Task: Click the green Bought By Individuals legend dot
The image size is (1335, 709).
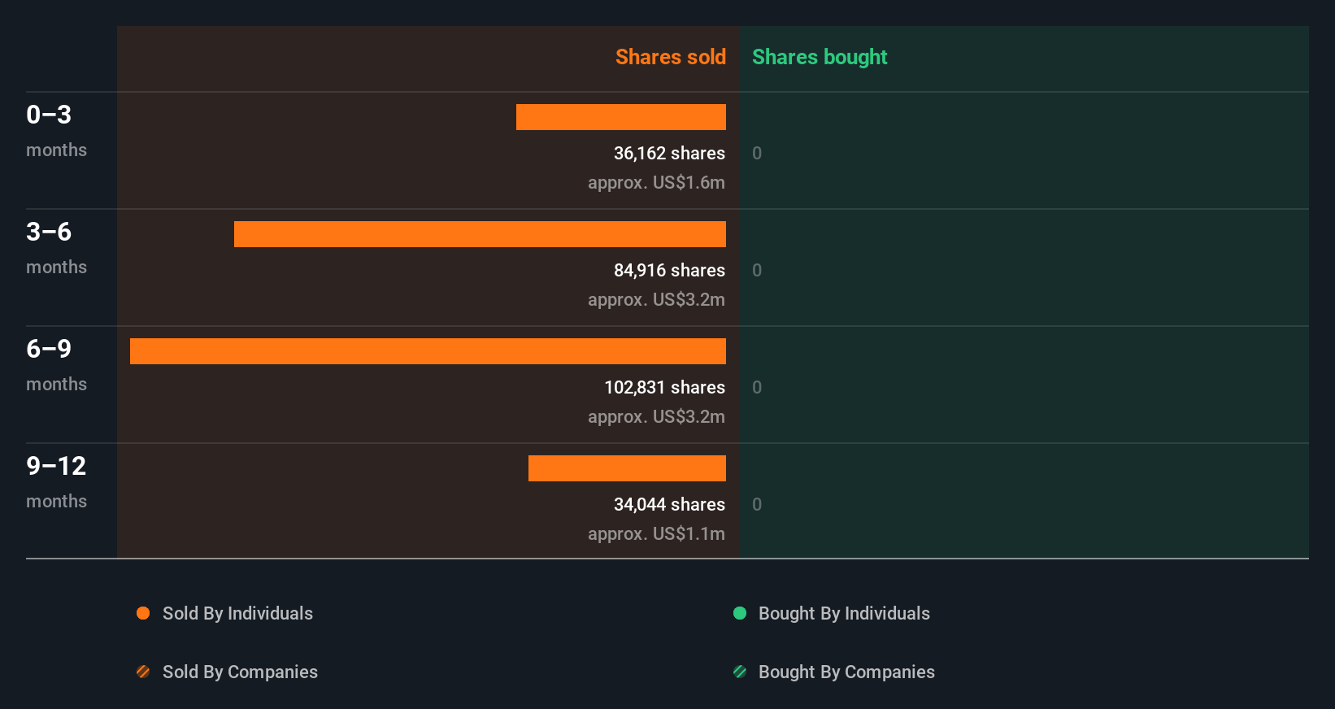Action: 740,613
